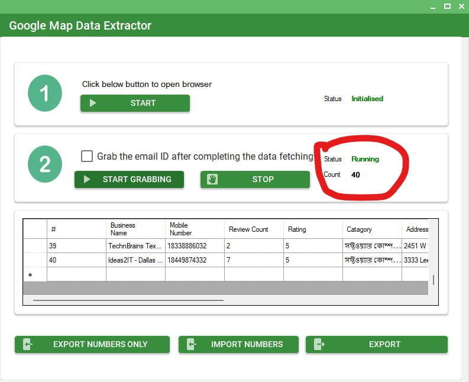Click the export icon on EXPORT NUMBERS ONLY
469x382 pixels.
point(28,344)
